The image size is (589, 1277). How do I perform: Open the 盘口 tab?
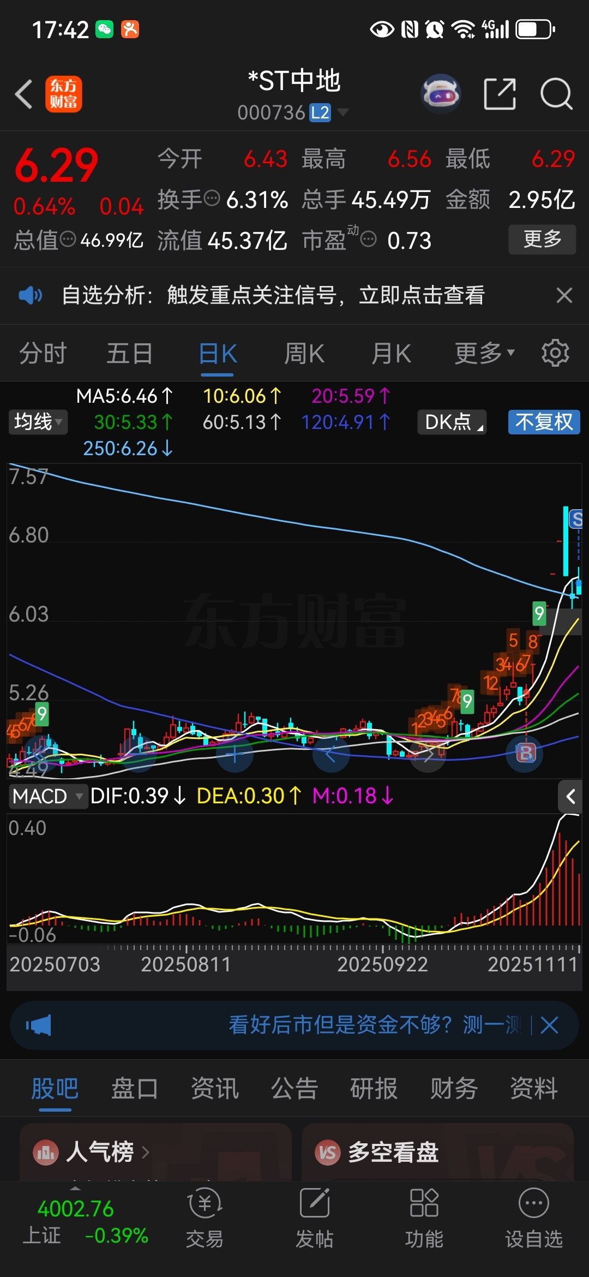point(134,1089)
